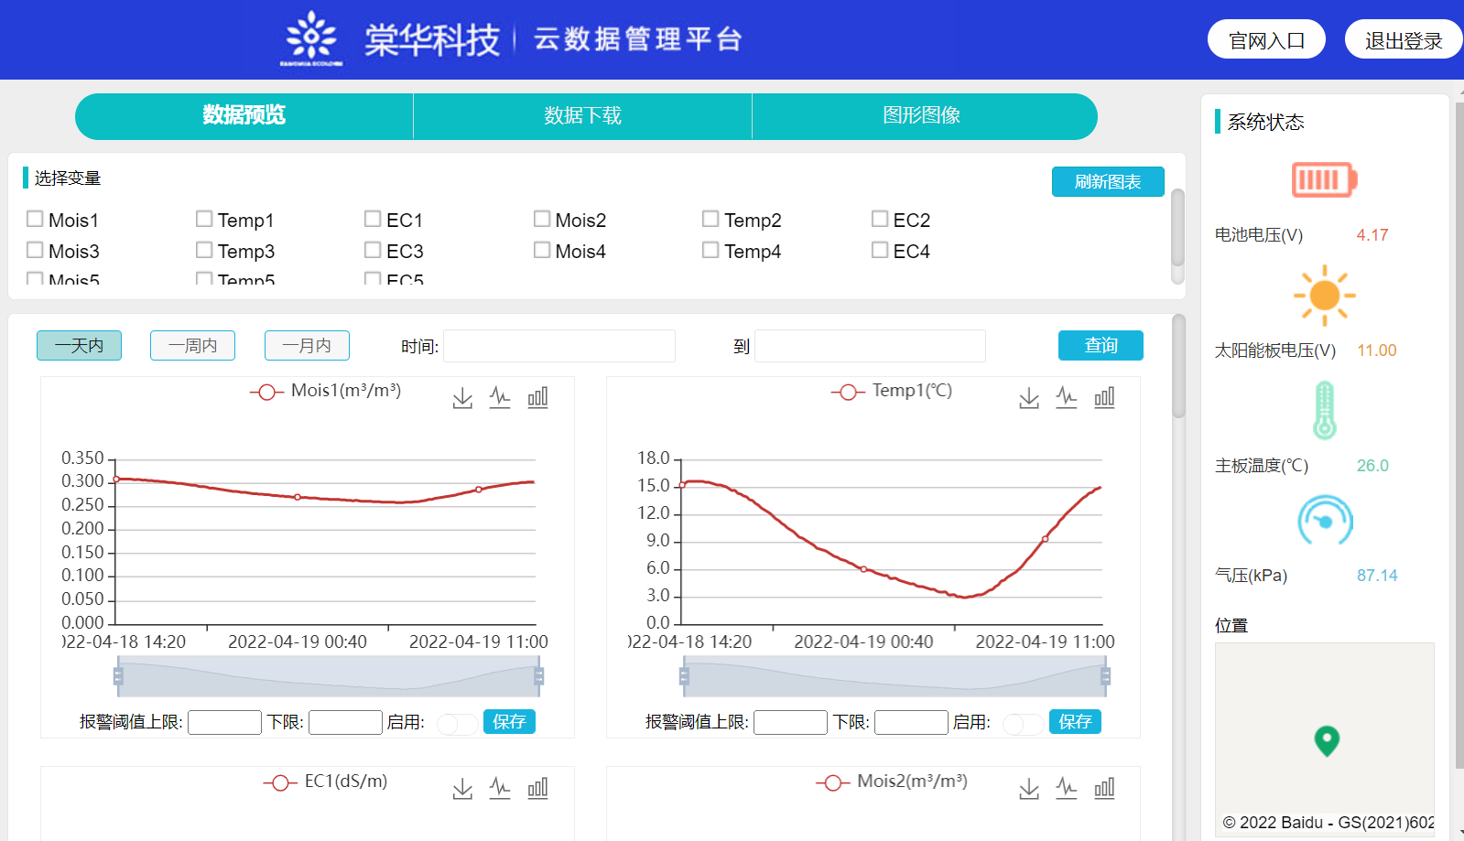
Task: Switch Mois1 chart to bar view
Action: pos(537,397)
